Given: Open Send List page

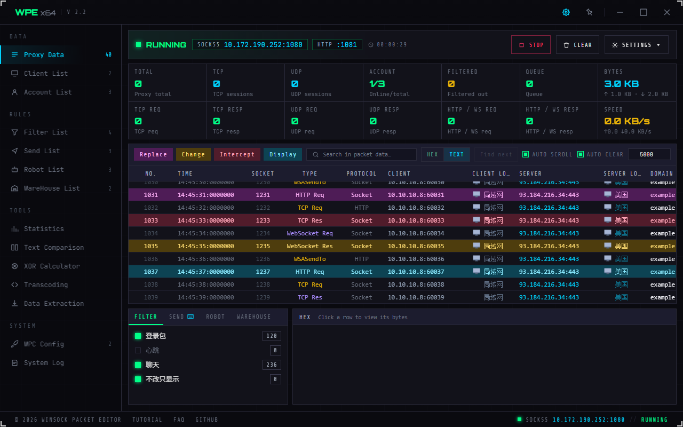Looking at the screenshot, I should click(x=61, y=151).
